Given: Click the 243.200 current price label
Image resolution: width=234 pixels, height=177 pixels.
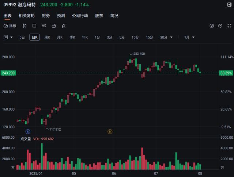Looking at the screenshot, I should (8, 73).
